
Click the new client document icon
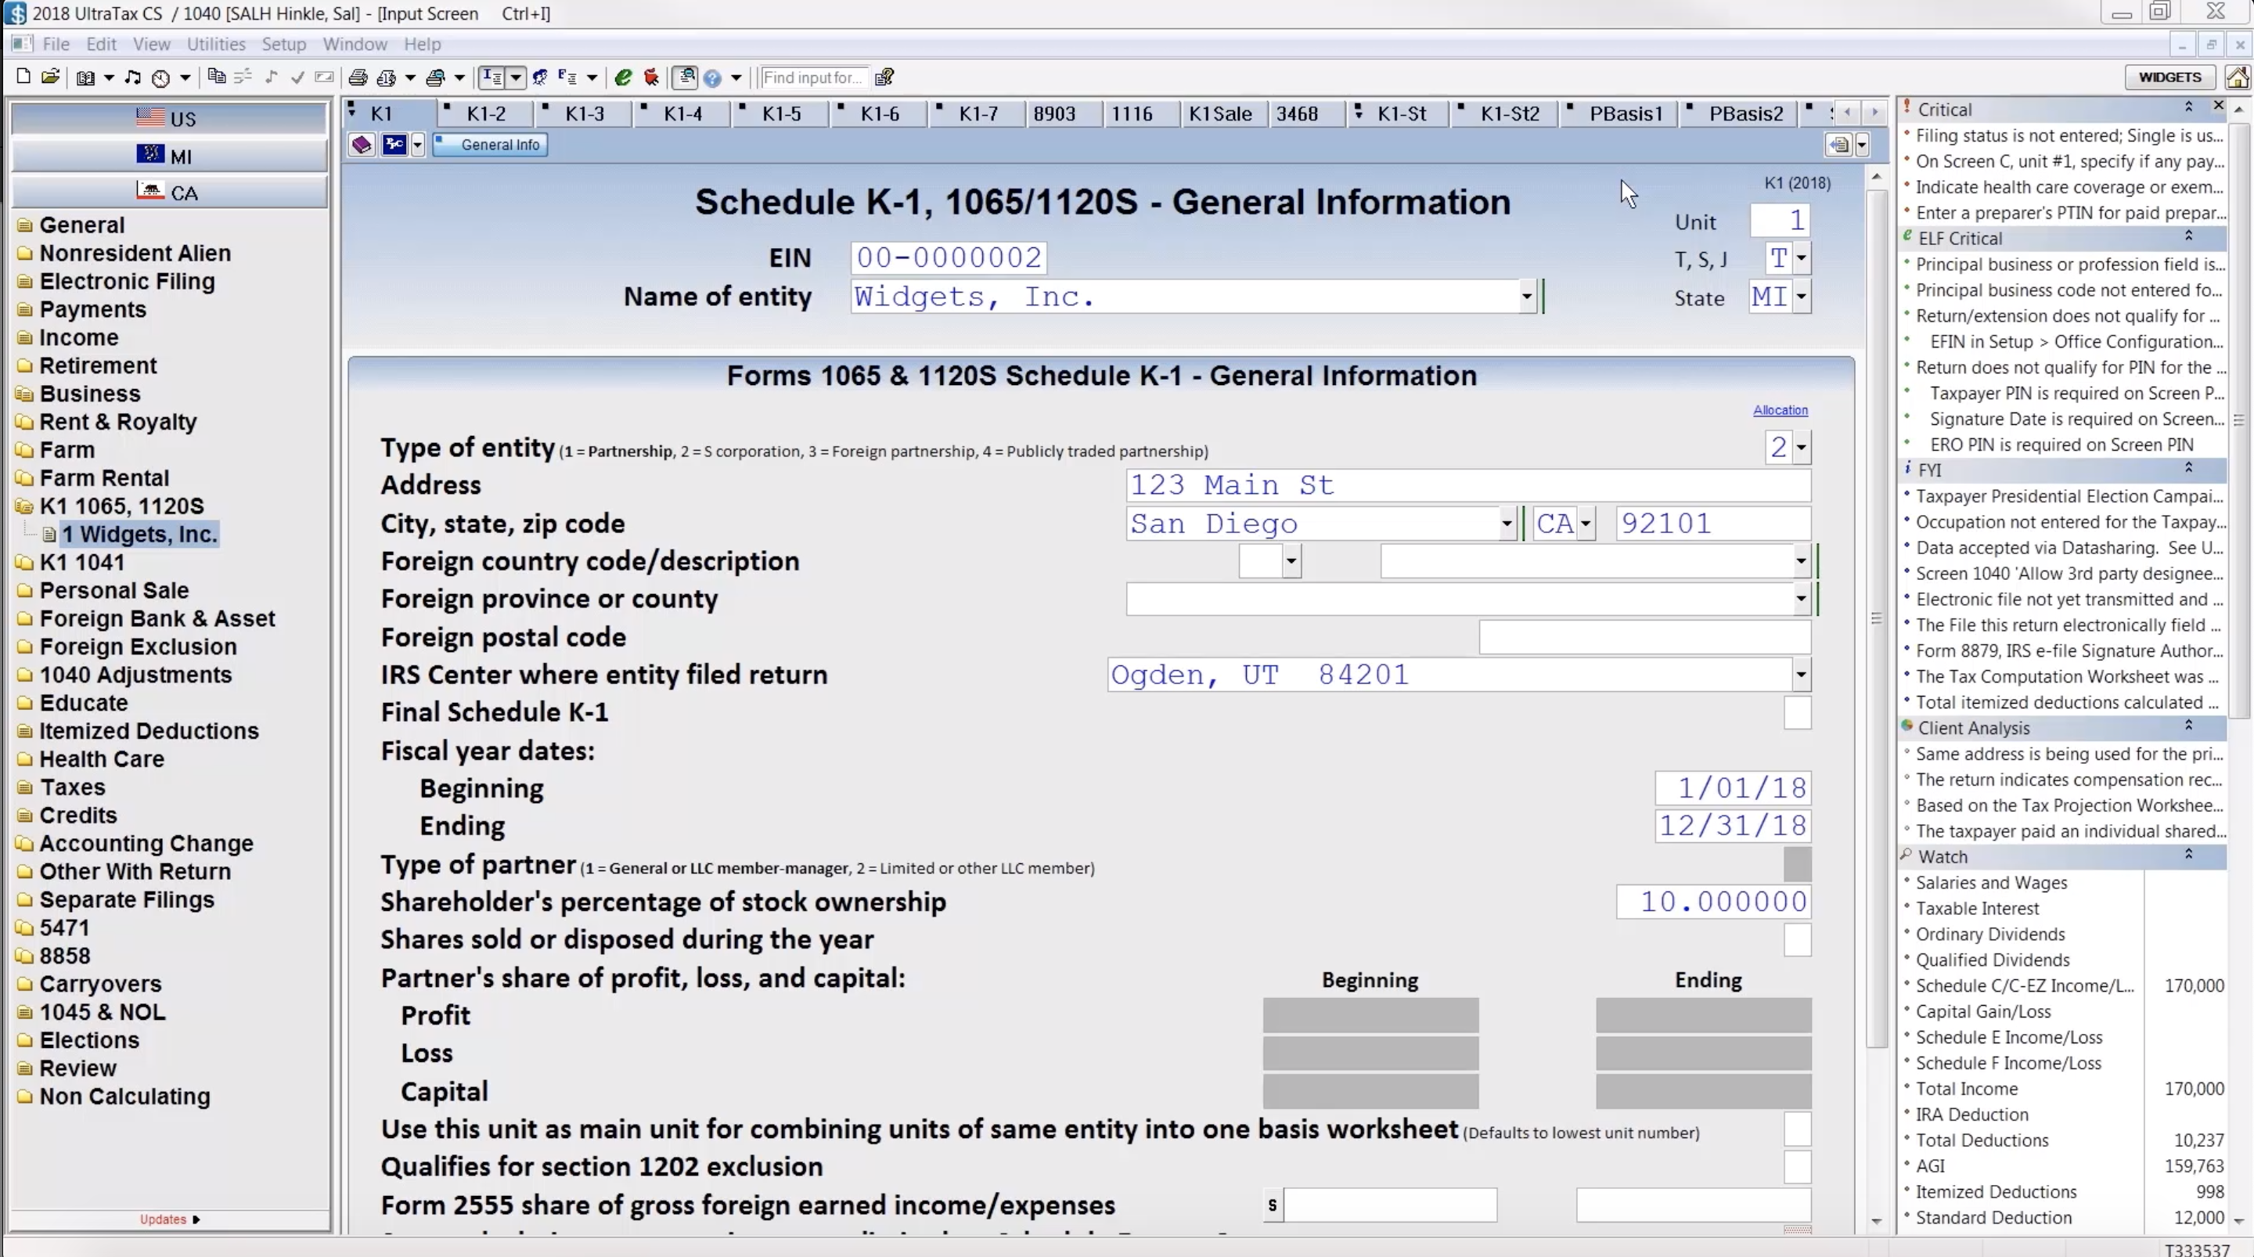[23, 77]
